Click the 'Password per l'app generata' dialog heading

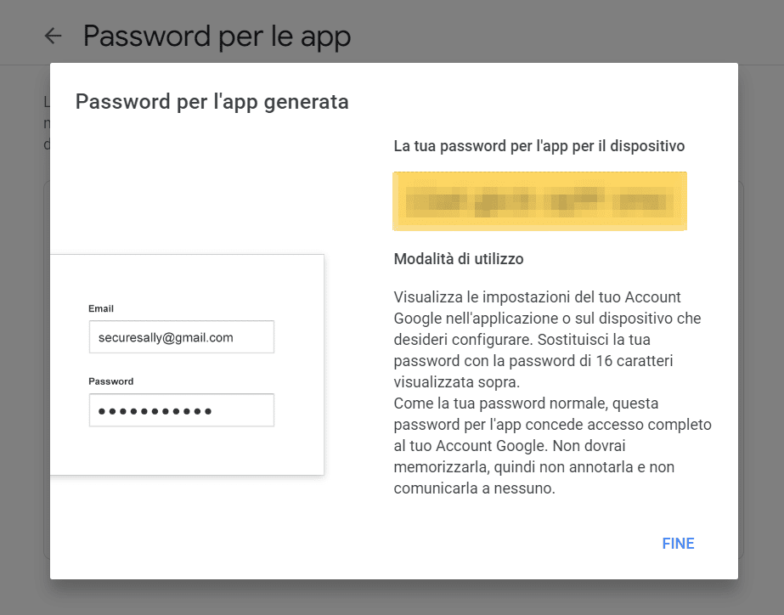[x=212, y=102]
